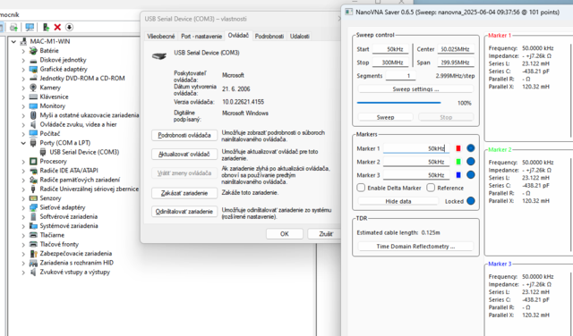Click the Zariadenia s rozhraním HID icon
Image resolution: width=573 pixels, height=336 pixels.
33,263
